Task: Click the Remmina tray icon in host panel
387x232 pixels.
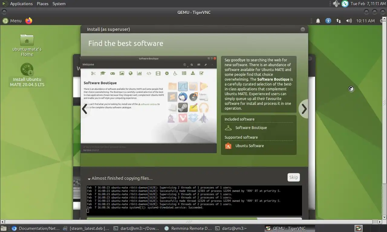Action: 345,4
